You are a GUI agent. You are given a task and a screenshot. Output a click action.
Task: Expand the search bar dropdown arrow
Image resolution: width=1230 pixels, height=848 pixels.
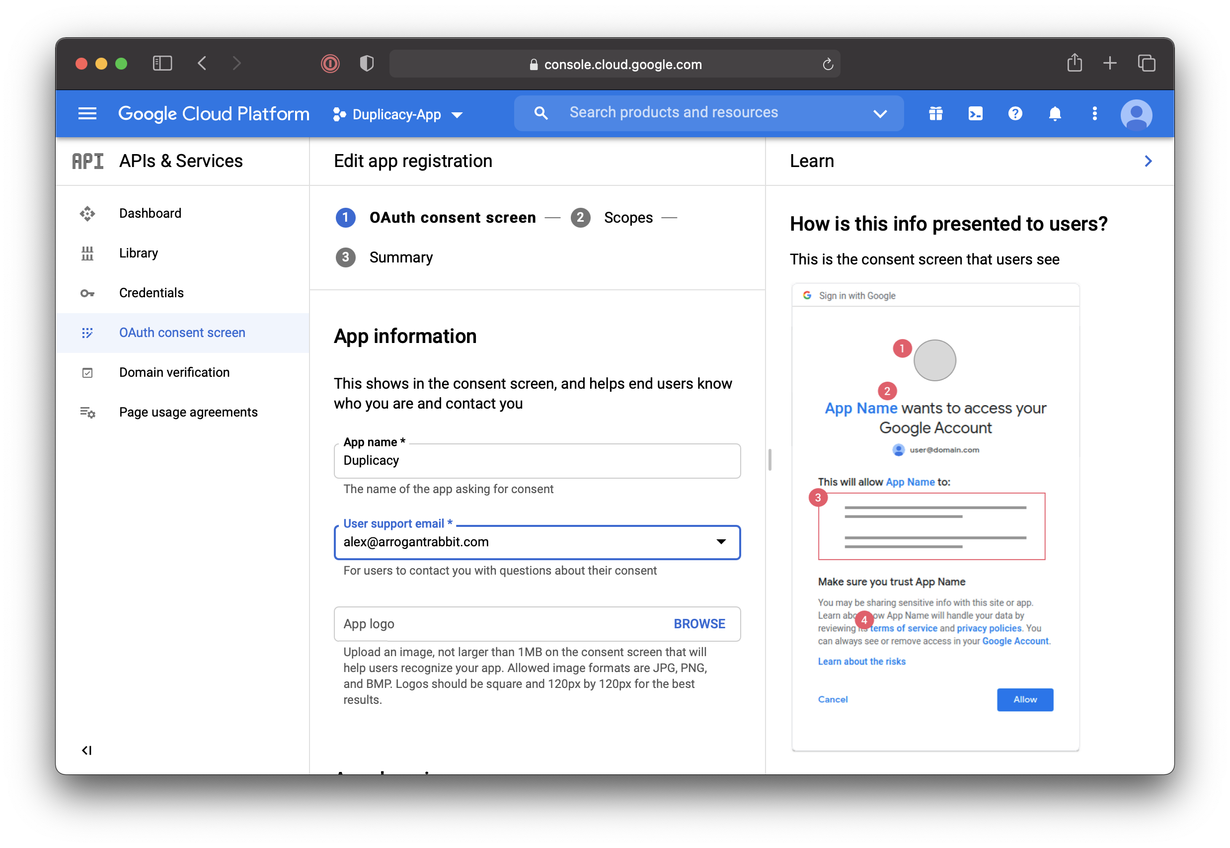pos(880,114)
